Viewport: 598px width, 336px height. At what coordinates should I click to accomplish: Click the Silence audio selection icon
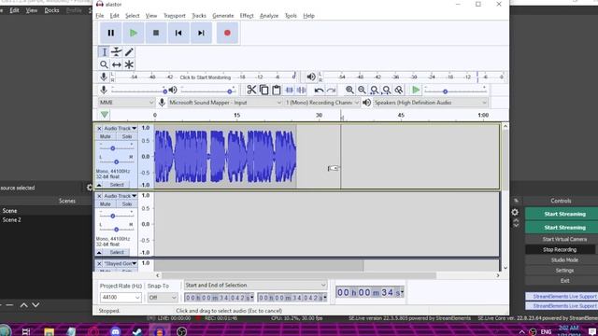pos(301,90)
